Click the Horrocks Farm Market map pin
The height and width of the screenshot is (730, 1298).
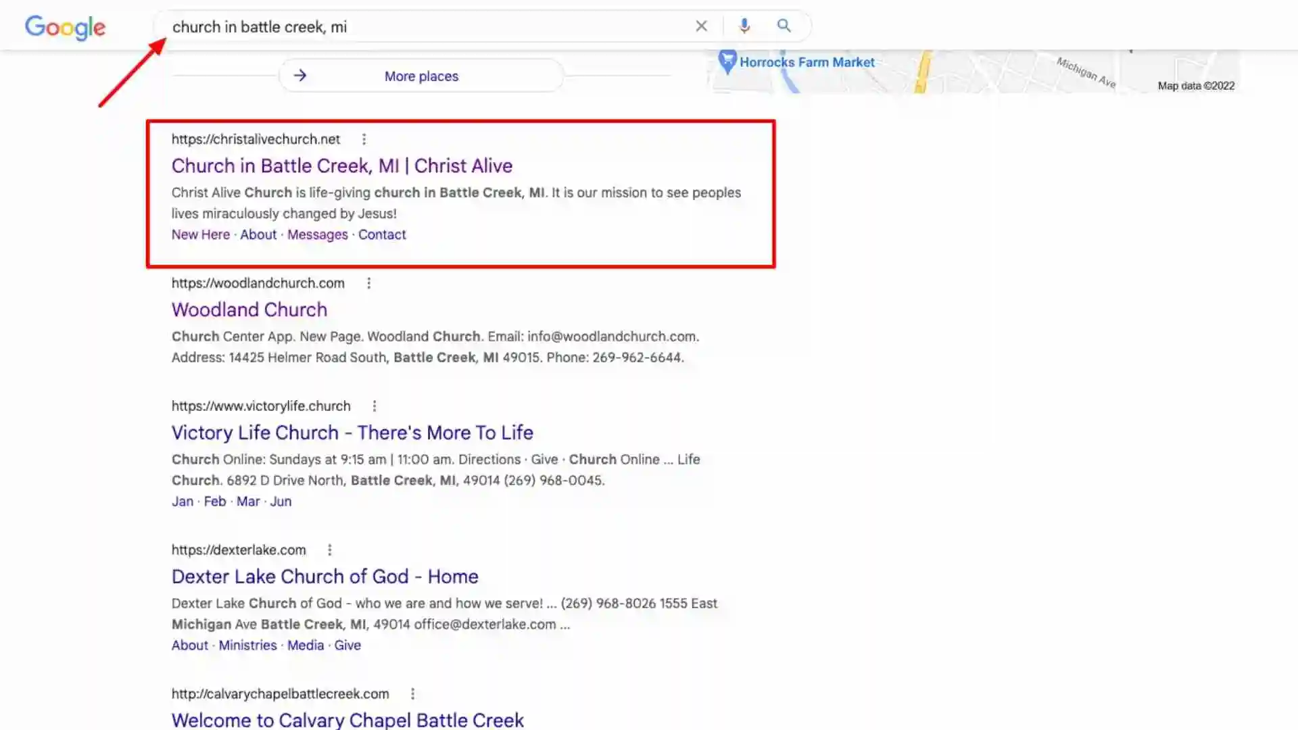pyautogui.click(x=727, y=62)
